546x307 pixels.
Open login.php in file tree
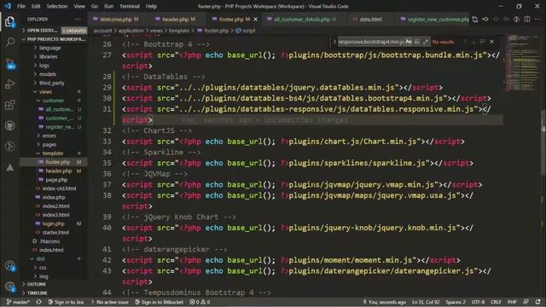click(x=53, y=223)
